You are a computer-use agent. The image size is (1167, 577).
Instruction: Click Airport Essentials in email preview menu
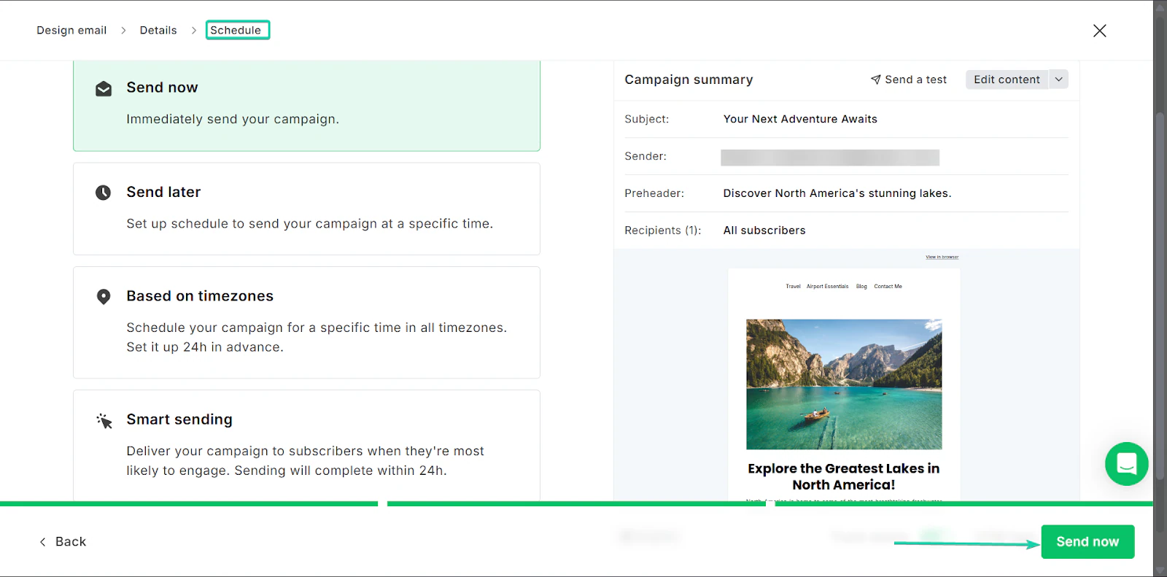click(827, 287)
